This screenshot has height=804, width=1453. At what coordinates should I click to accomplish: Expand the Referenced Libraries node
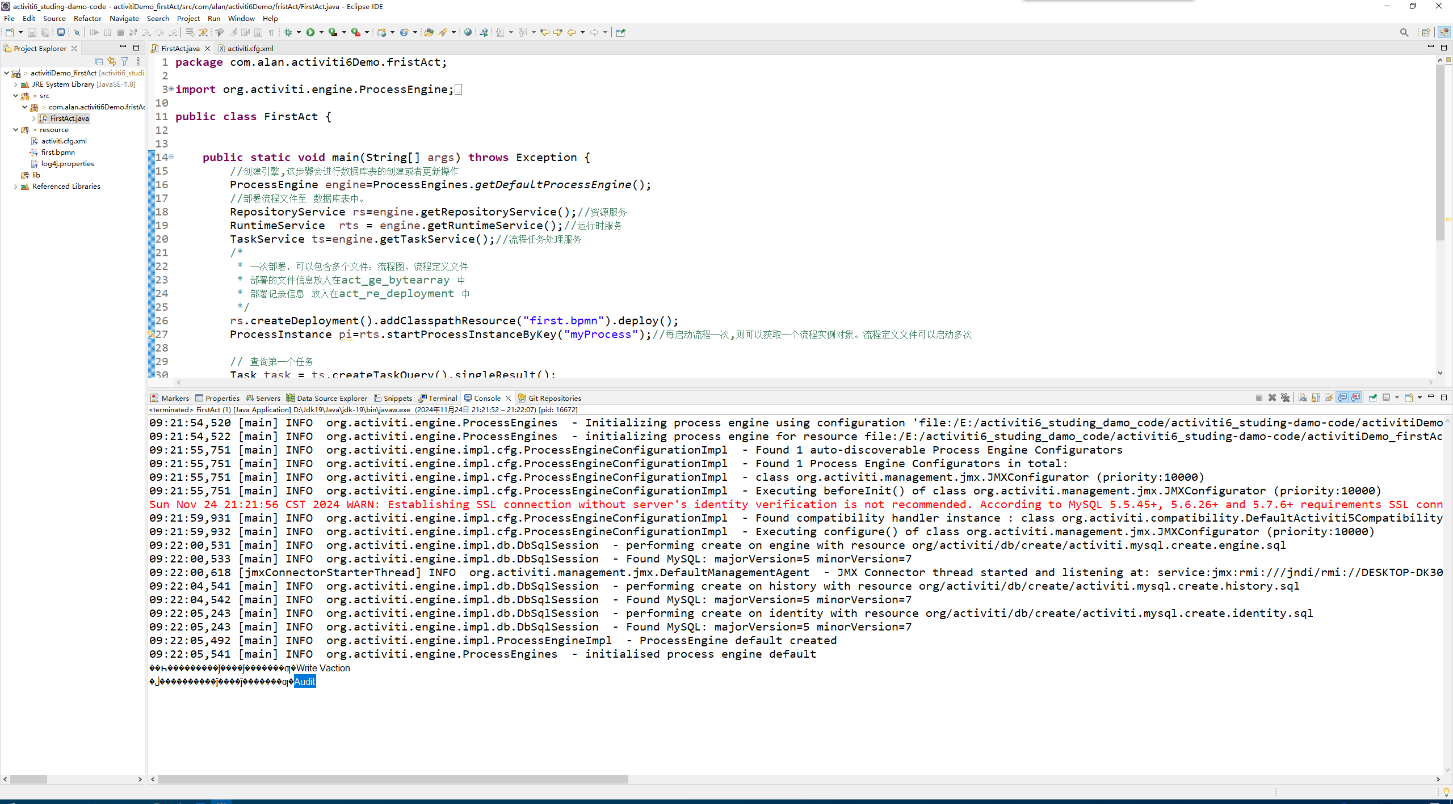click(15, 186)
